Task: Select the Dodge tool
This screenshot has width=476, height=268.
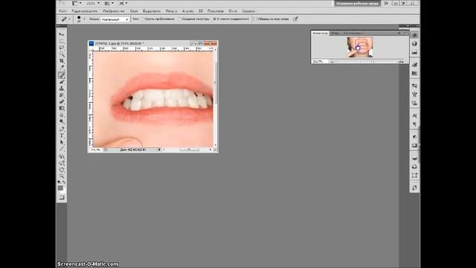Action: [x=62, y=121]
